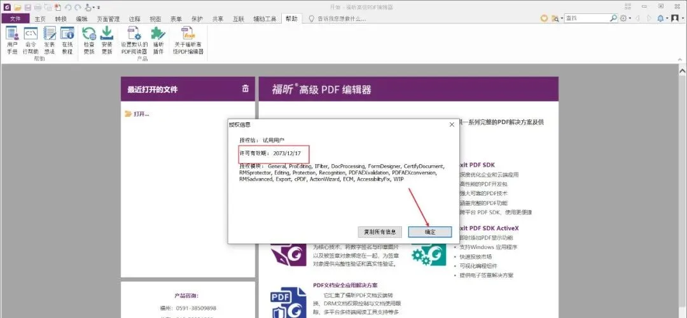Click the PDF文档安全应用解决方案 heading
687x318 pixels.
[x=345, y=285]
